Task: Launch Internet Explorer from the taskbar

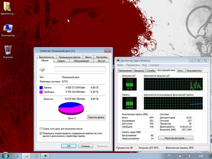Action: (x=17, y=156)
